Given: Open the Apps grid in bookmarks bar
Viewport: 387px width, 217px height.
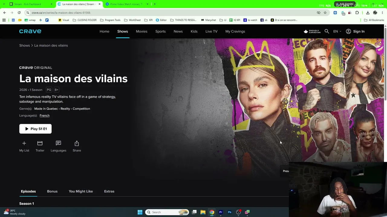Looking at the screenshot, I should (x=4, y=20).
